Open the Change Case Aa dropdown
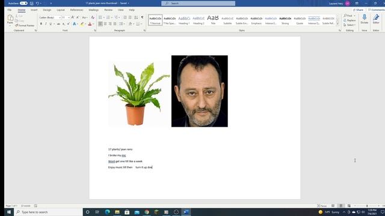 coord(84,17)
